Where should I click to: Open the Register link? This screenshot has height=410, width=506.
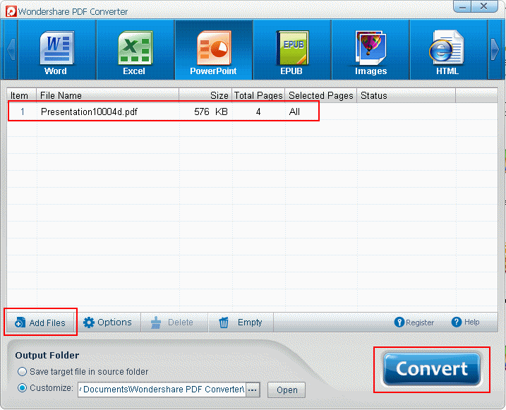[x=414, y=322]
